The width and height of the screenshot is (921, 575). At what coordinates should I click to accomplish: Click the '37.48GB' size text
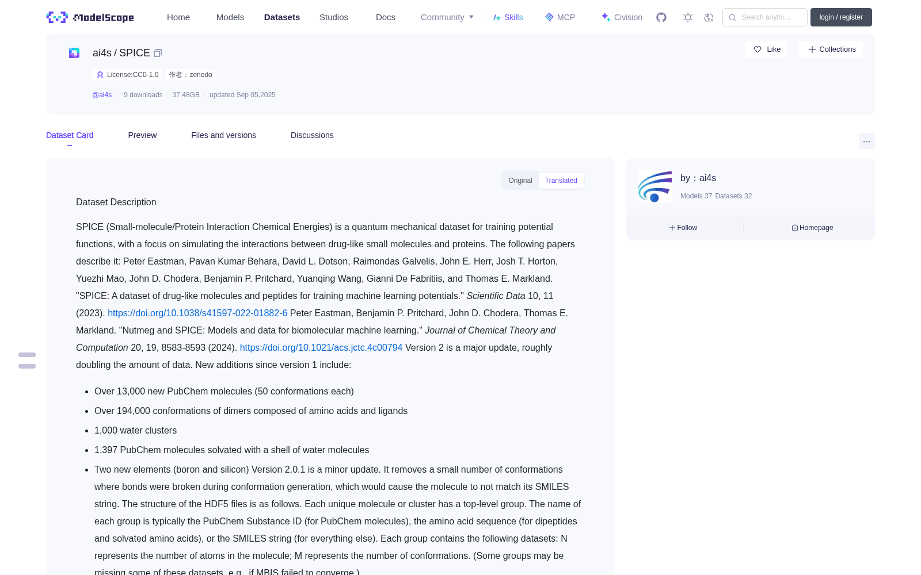pos(186,95)
